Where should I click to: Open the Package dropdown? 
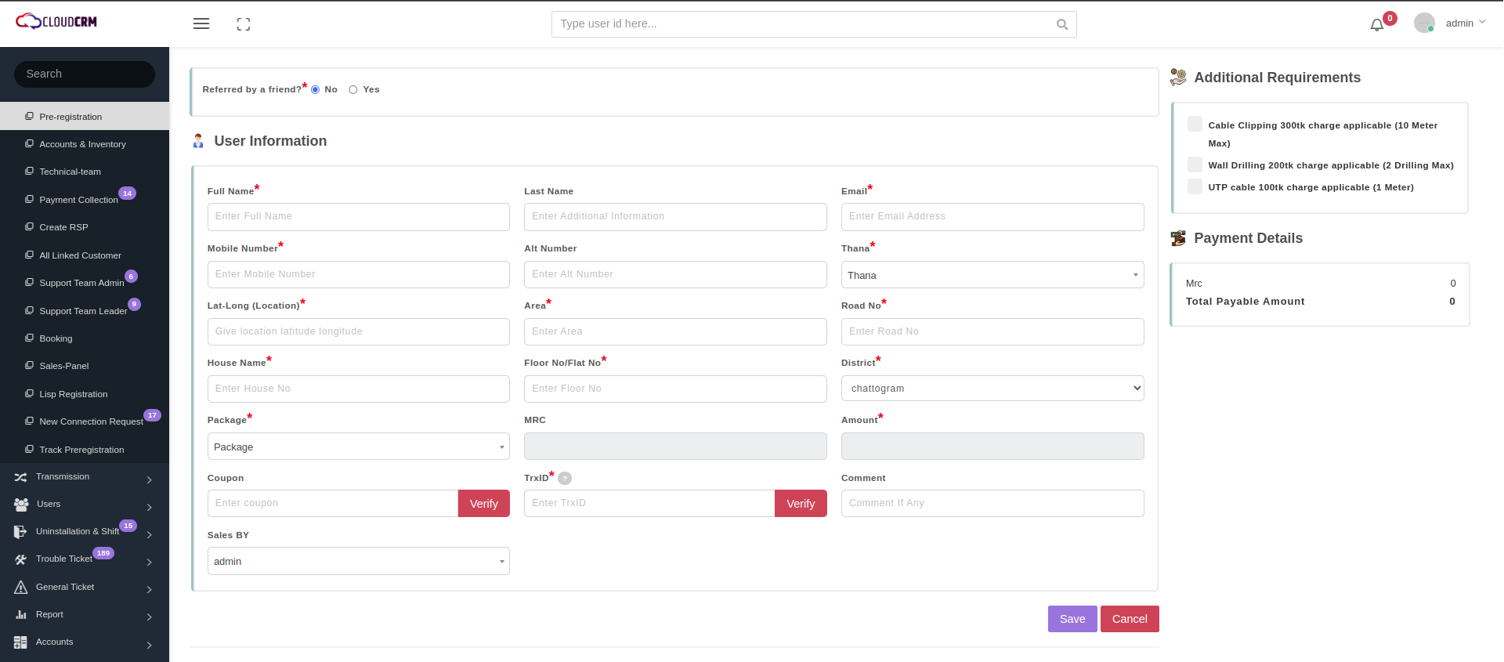(358, 447)
